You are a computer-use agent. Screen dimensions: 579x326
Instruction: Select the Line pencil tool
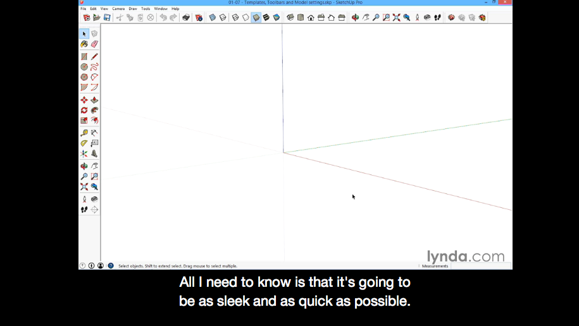(x=94, y=57)
